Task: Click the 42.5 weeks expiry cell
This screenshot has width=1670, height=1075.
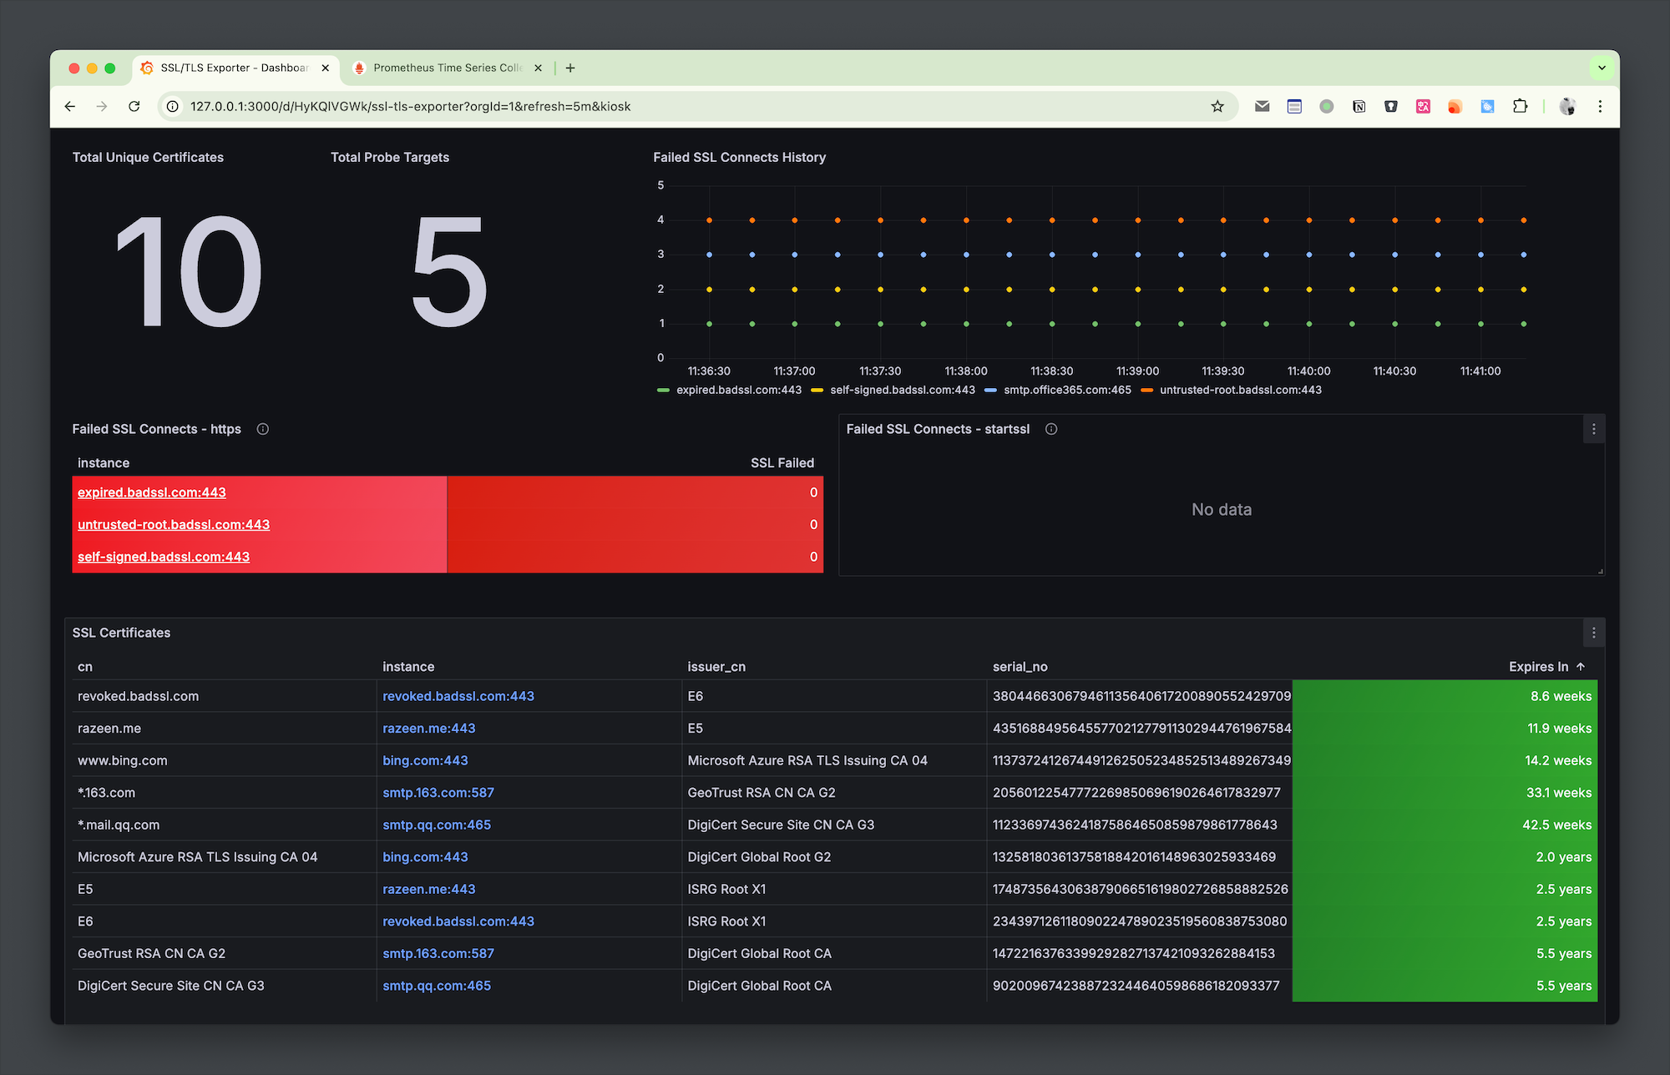Action: (x=1445, y=825)
